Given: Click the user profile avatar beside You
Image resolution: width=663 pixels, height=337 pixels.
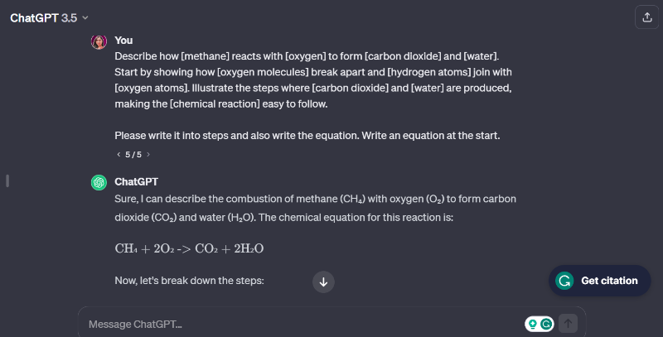Looking at the screenshot, I should coord(99,42).
